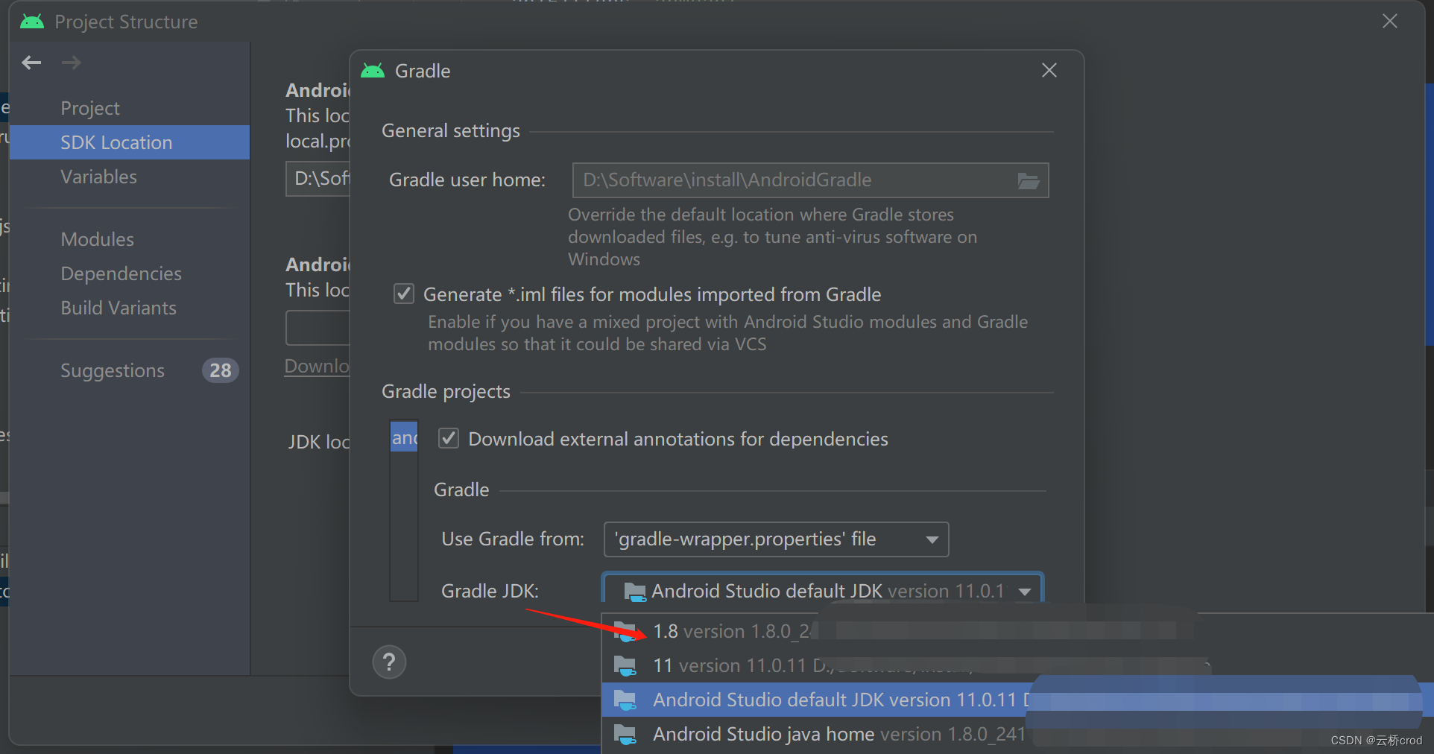
Task: Click folder icon of JDK 11 entry
Action: (x=625, y=665)
